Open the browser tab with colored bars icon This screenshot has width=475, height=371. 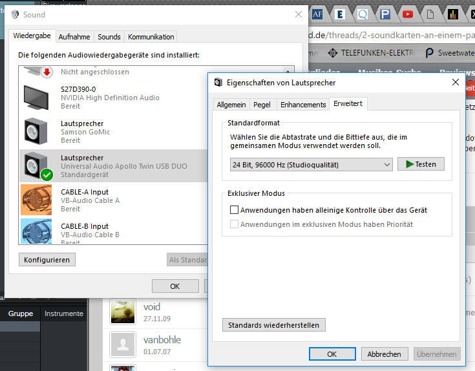point(453,14)
